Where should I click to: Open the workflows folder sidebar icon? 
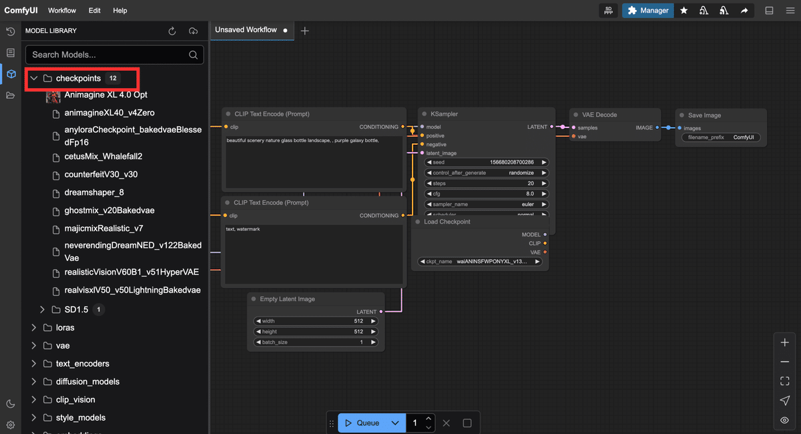click(11, 95)
